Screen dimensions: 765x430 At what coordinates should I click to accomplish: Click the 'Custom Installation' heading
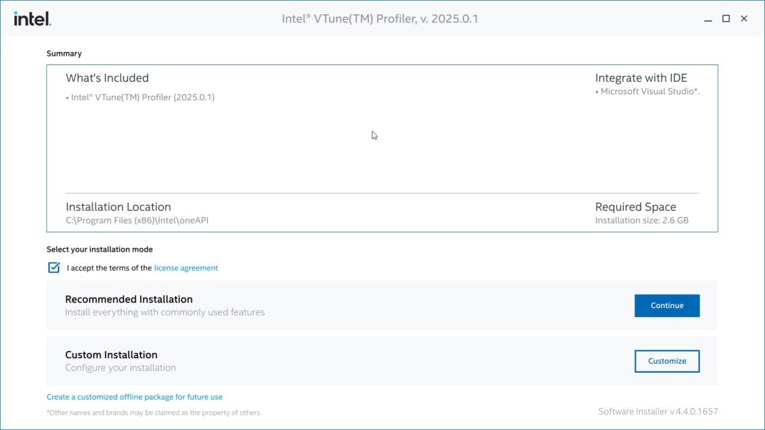[111, 355]
